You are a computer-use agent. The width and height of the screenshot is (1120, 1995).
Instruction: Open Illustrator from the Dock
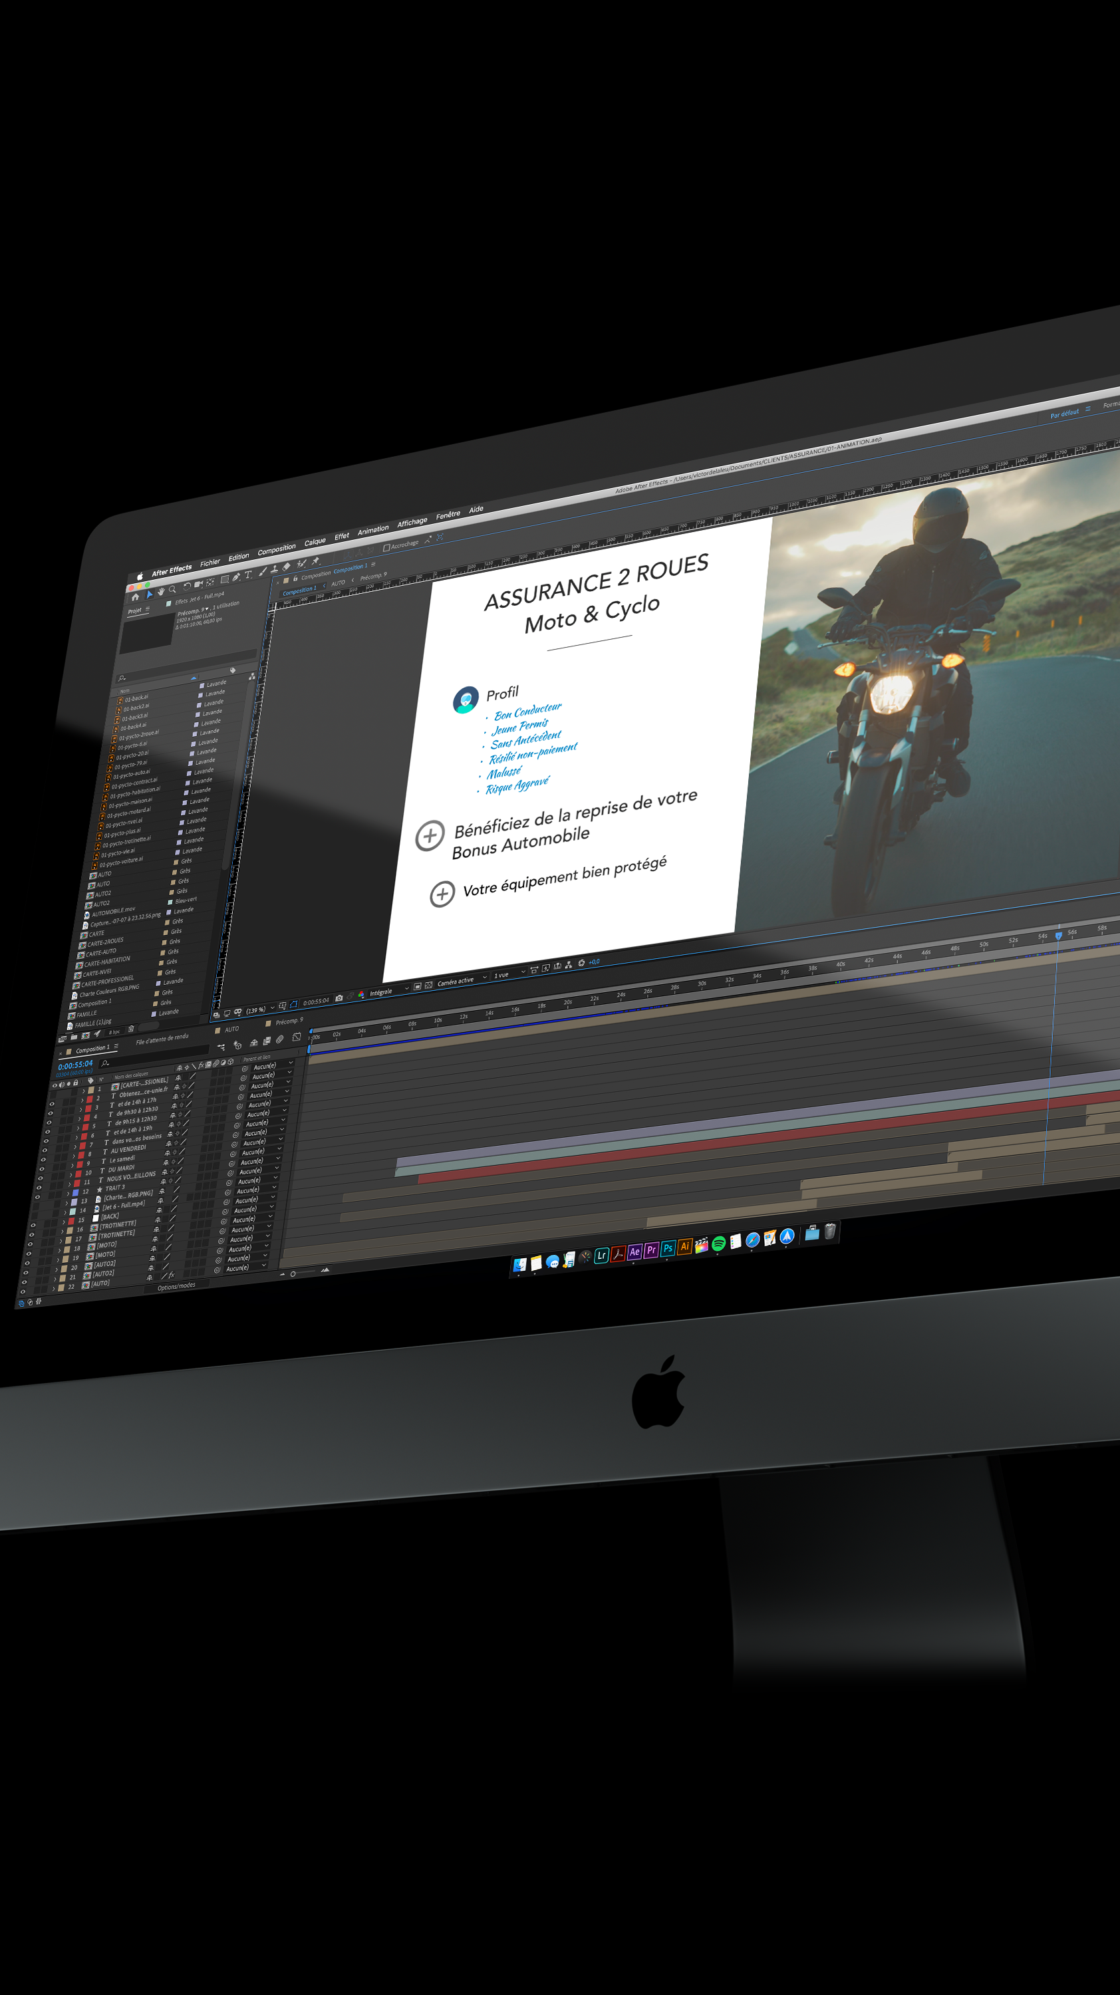(684, 1246)
